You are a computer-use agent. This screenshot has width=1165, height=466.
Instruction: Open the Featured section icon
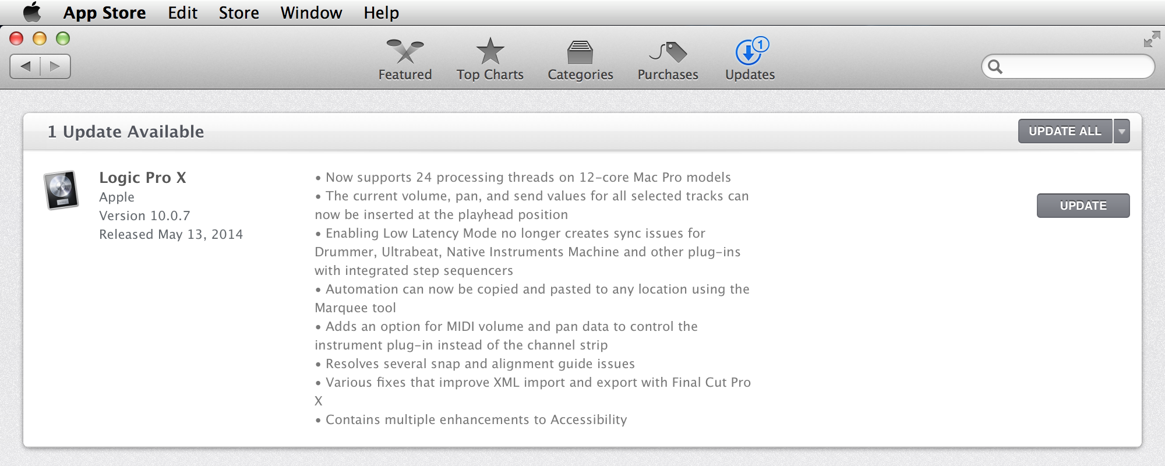pyautogui.click(x=405, y=52)
